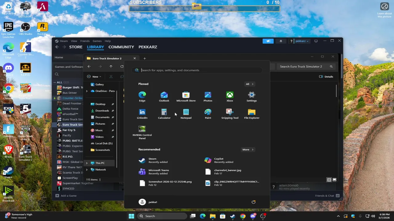Click the Start menu power button
Screen dimensions: 394x221
point(253,202)
